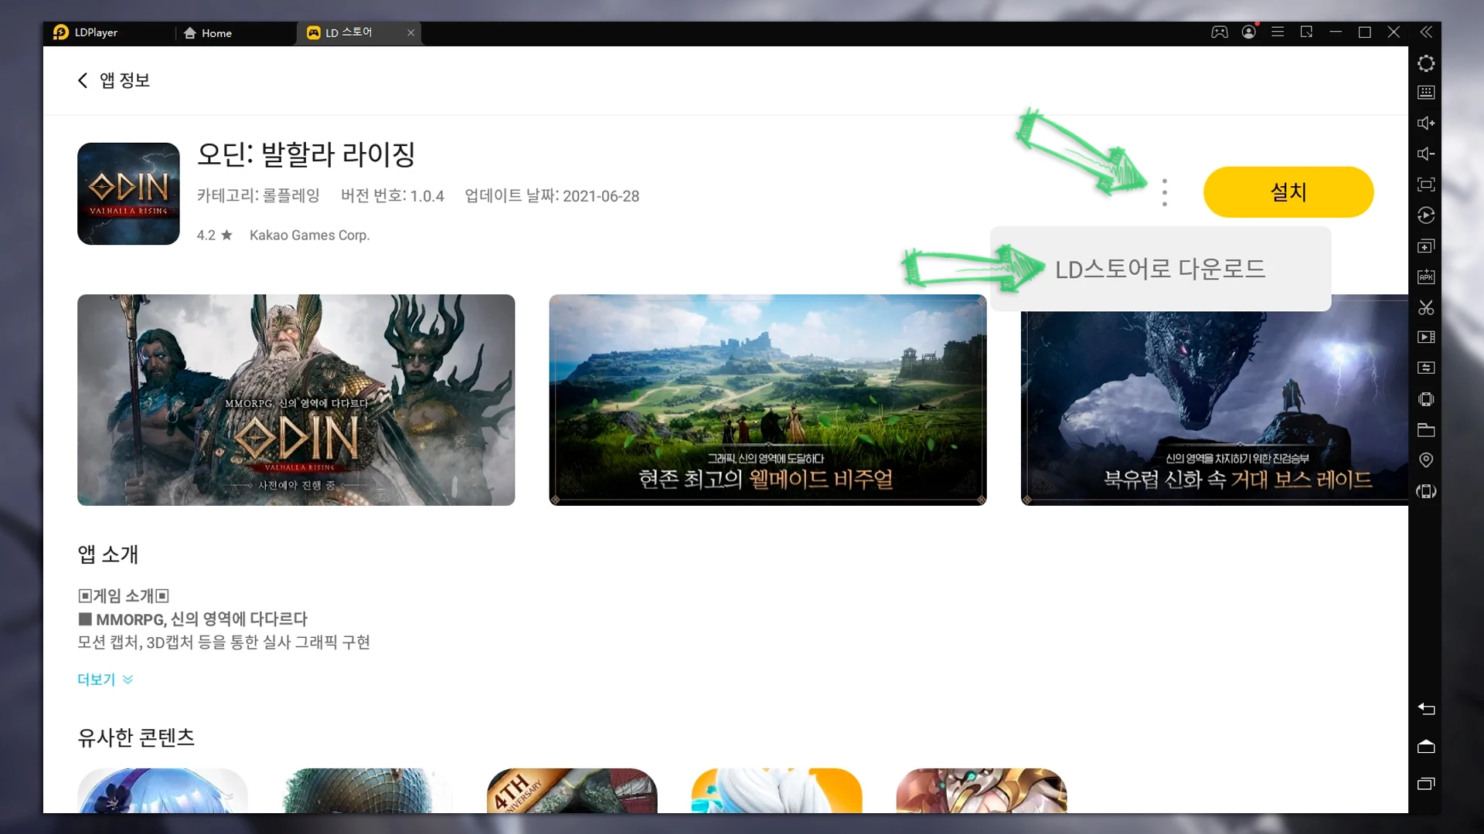Click the 카테고리: 롤플레잉 text
This screenshot has width=1484, height=834.
[258, 195]
